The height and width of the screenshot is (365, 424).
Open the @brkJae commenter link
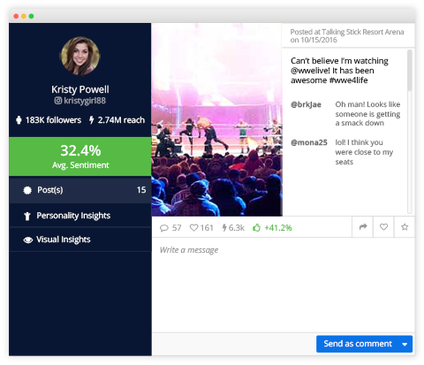(x=306, y=104)
